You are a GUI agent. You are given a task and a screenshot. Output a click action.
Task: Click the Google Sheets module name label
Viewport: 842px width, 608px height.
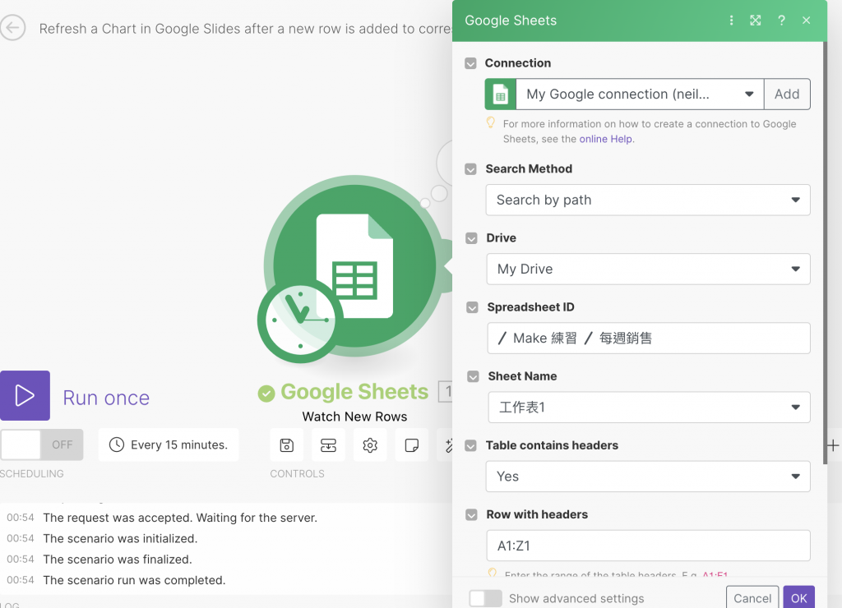(354, 392)
